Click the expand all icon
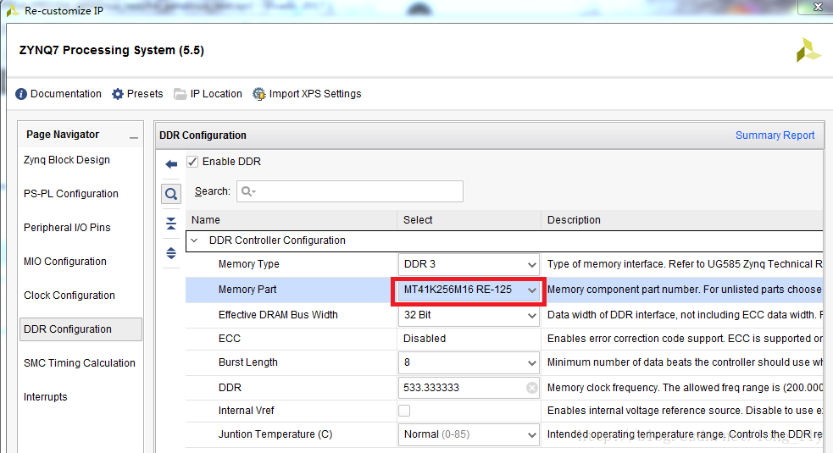Screen dimensions: 833x453 pos(171,252)
